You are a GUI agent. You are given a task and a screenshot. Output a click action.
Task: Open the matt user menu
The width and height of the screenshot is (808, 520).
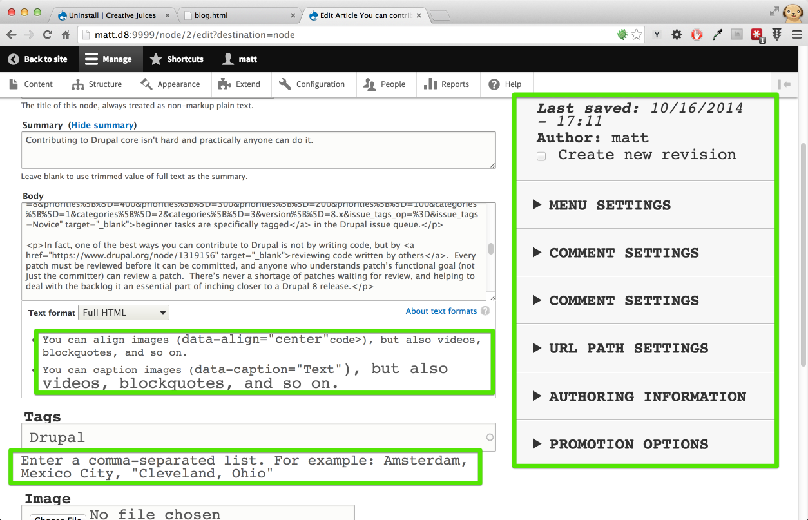click(x=240, y=59)
